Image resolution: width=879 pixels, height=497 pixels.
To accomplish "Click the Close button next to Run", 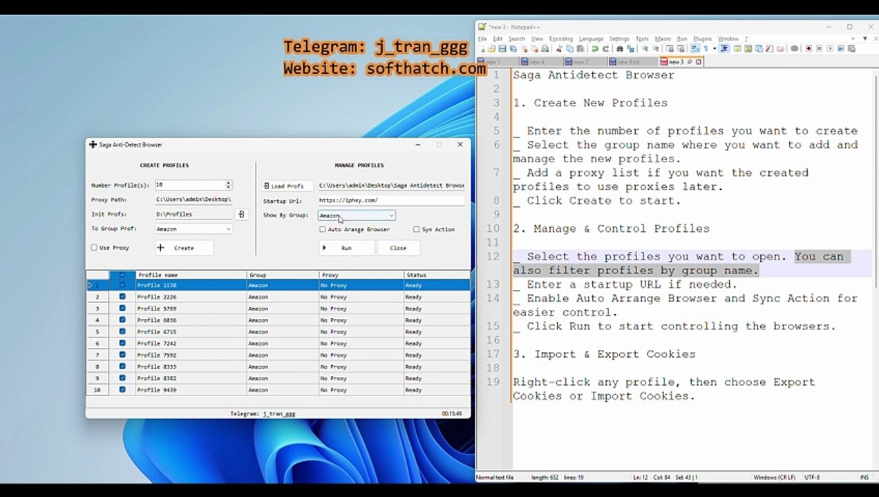I will [x=398, y=248].
